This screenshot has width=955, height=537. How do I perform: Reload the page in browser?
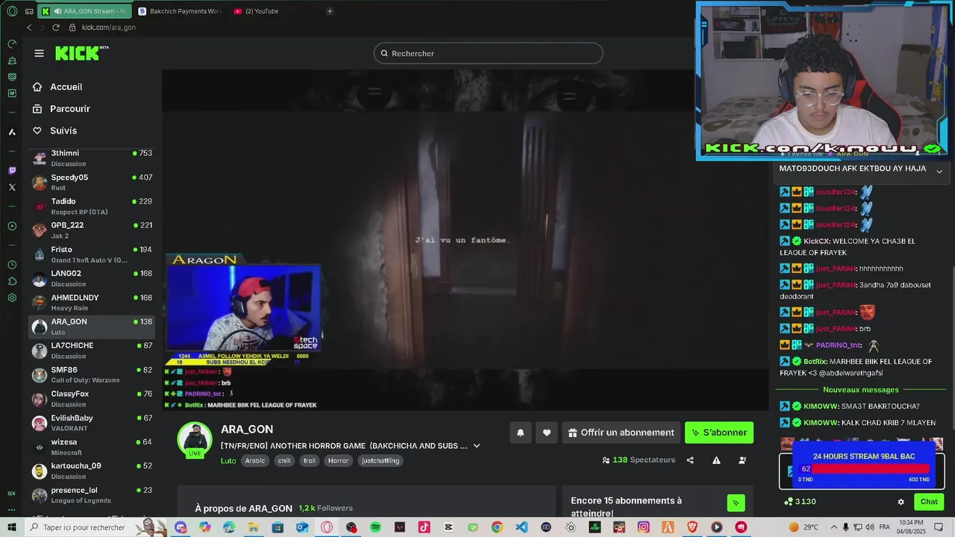click(x=55, y=28)
